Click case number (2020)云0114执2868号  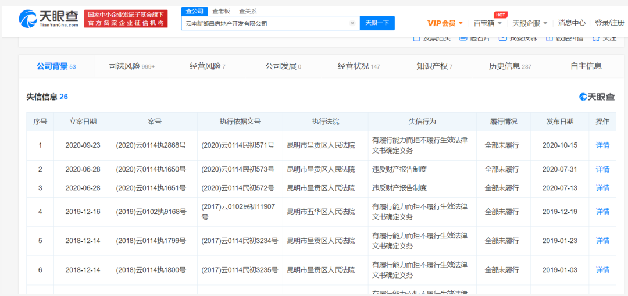click(151, 145)
